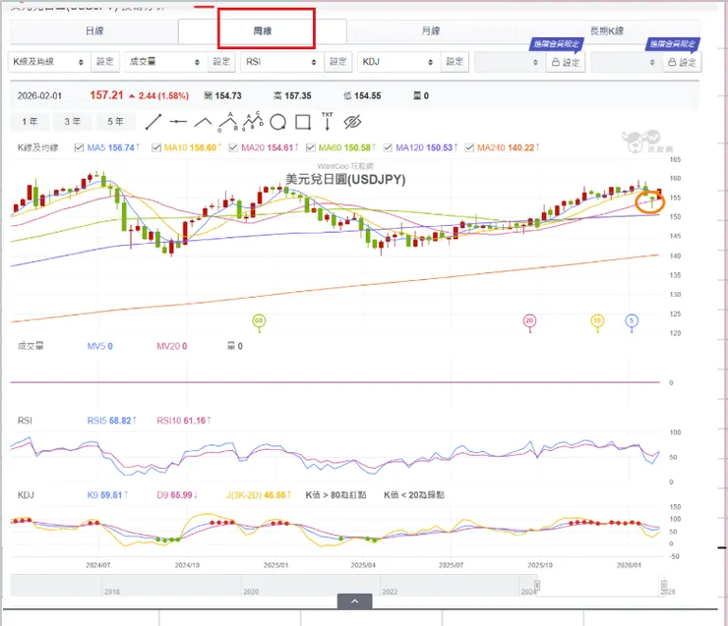
Task: Open the 長期K線 long-term tab
Action: coord(606,31)
